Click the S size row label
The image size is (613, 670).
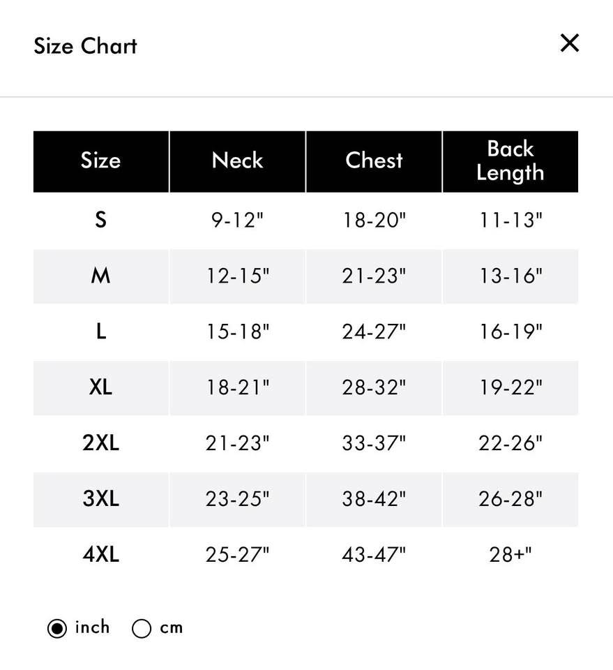[x=100, y=220]
